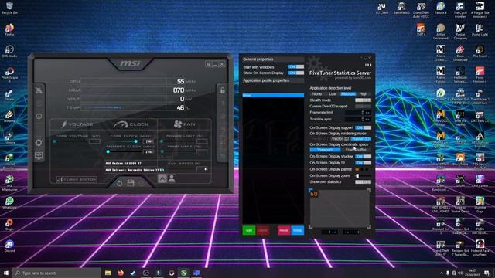
Task: Select Framebuffer coordinate space
Action: (x=356, y=150)
